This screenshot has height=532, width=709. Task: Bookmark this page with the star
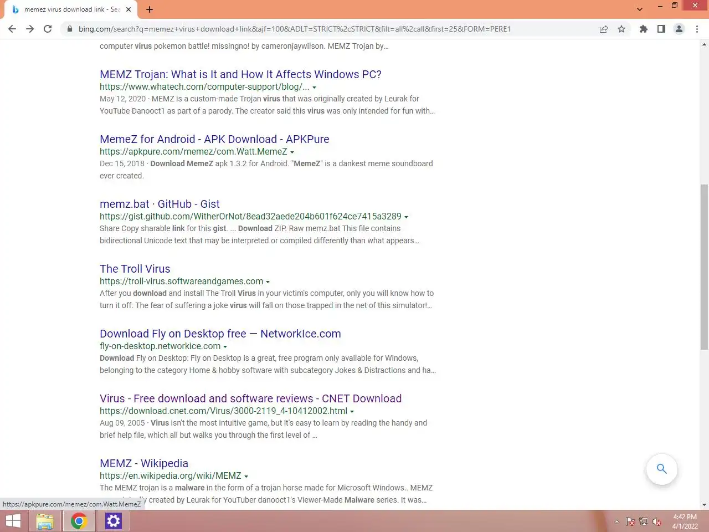click(621, 29)
